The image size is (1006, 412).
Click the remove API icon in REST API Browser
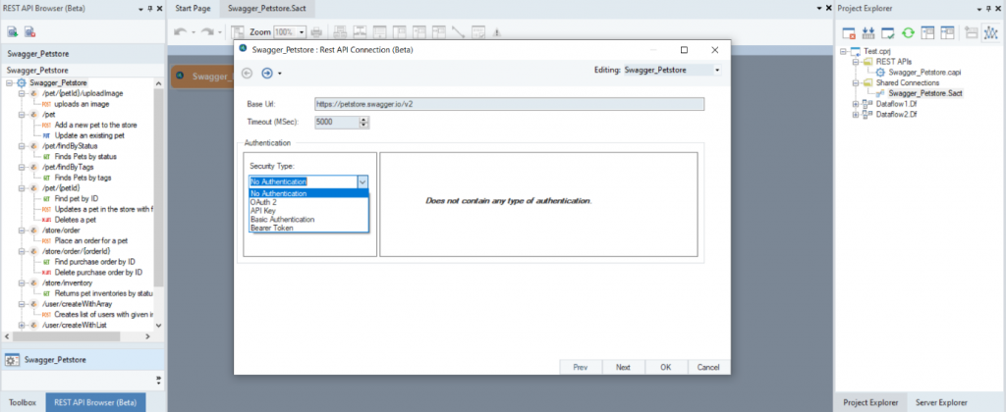[29, 31]
